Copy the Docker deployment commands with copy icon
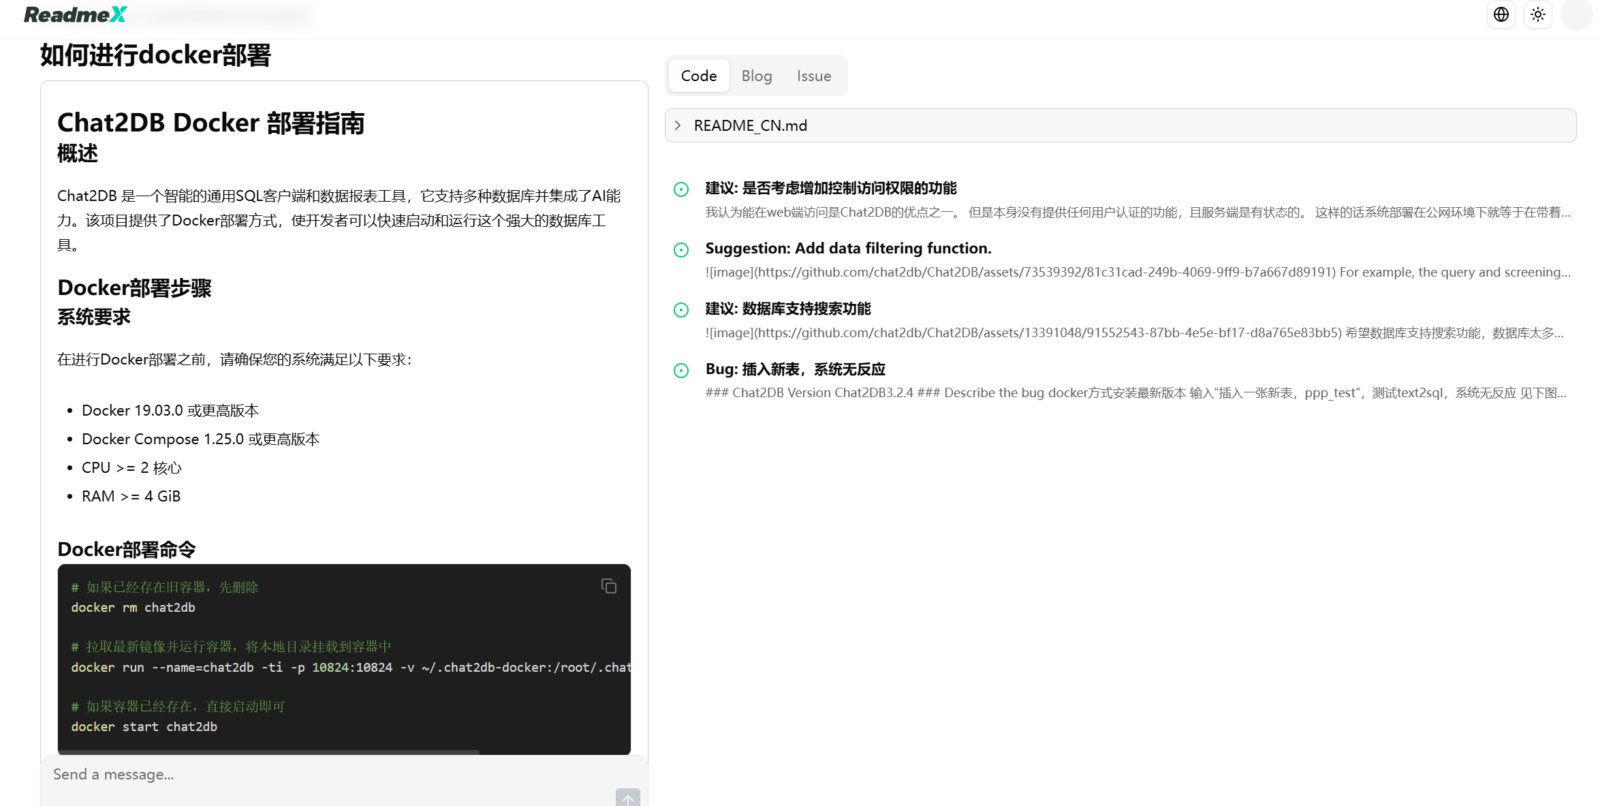 (x=608, y=586)
